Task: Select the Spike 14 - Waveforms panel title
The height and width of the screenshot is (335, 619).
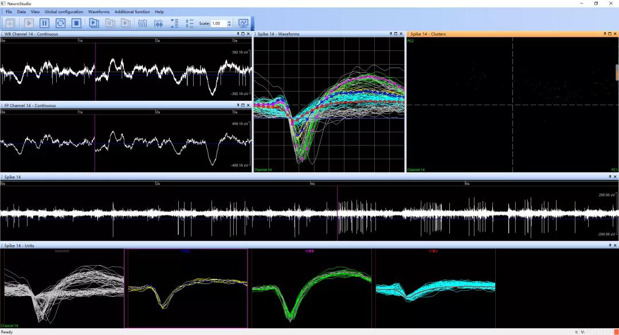Action: point(279,34)
